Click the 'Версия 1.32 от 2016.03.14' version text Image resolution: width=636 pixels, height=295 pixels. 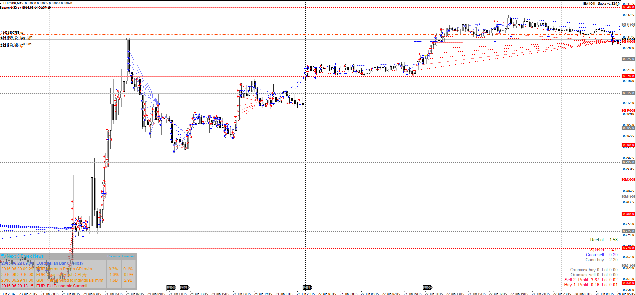point(25,7)
